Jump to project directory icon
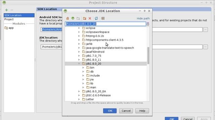215x120 pixels. tap(73, 18)
